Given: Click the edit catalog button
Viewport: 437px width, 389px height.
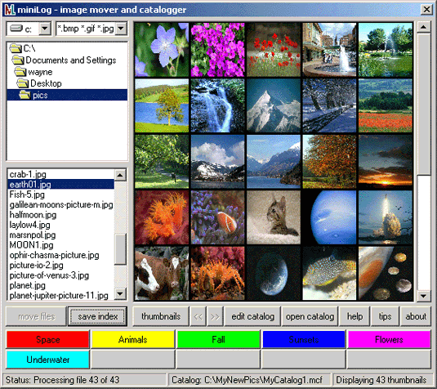Looking at the screenshot, I should coord(252,316).
